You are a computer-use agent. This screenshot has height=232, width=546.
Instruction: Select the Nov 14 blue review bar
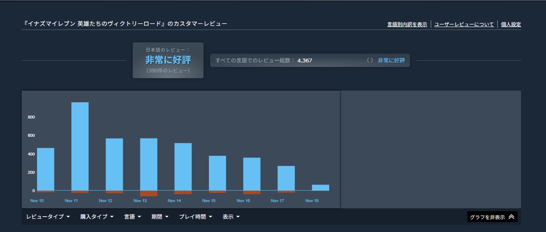tap(183, 167)
